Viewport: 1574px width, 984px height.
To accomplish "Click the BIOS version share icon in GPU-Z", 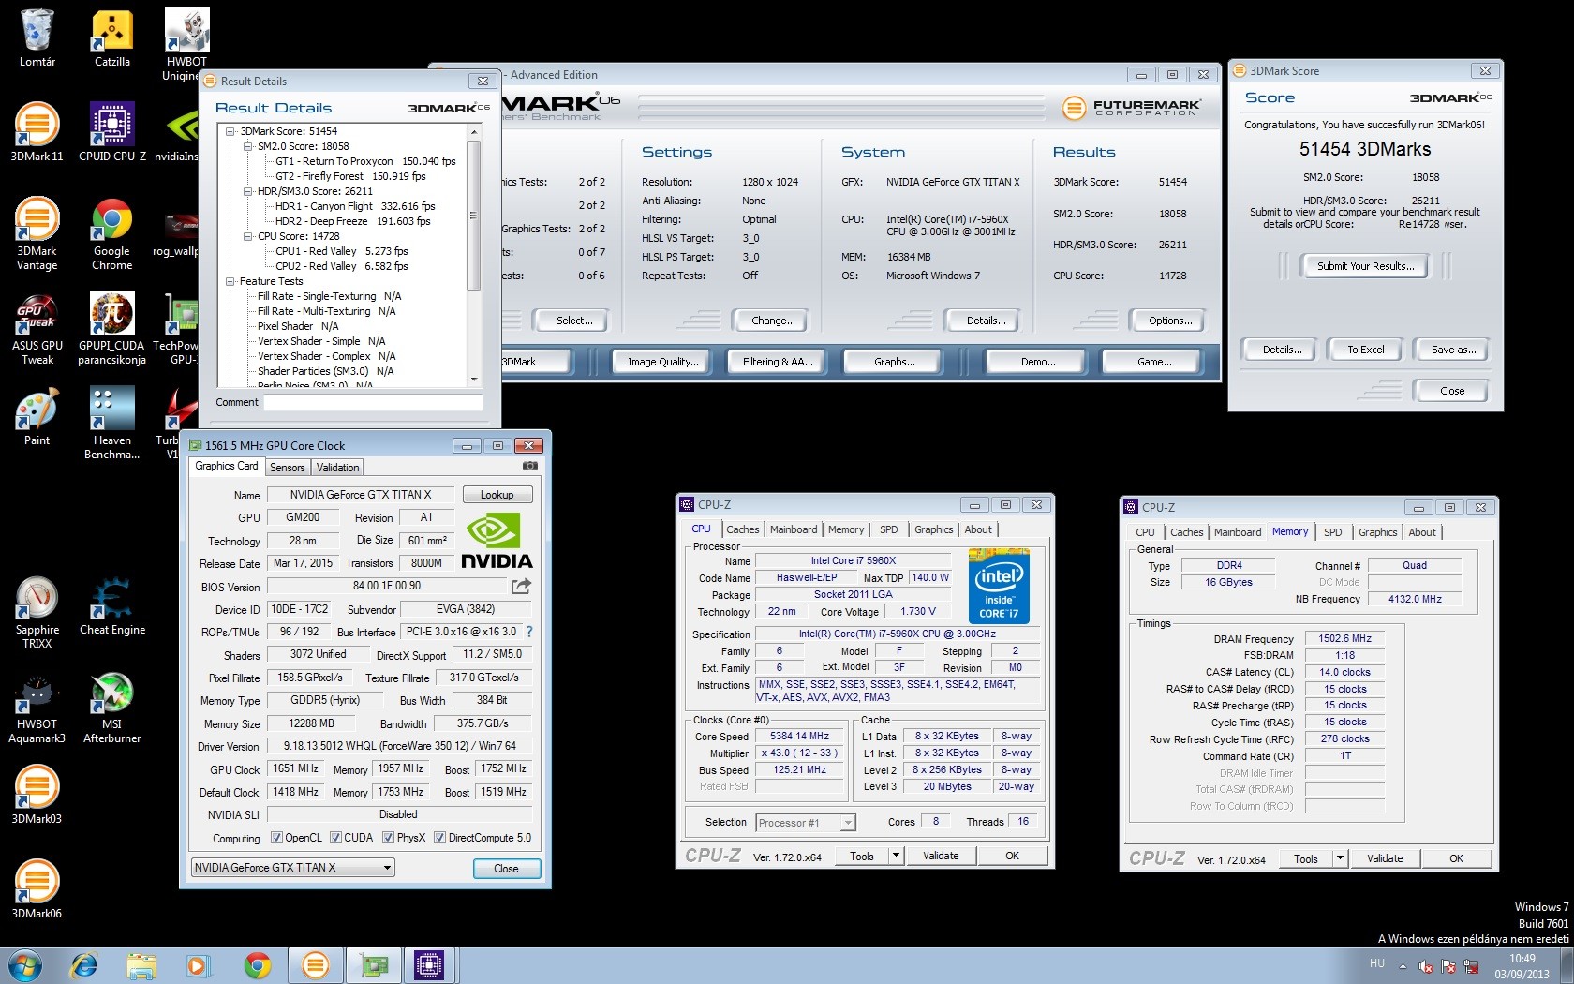I will click(x=521, y=587).
